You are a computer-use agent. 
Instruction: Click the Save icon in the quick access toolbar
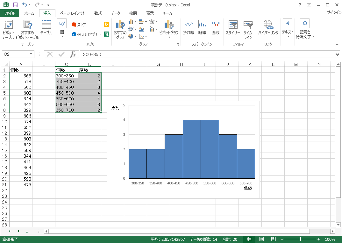(x=15, y=4)
